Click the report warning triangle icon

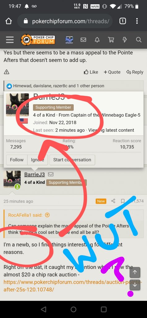pyautogui.click(x=6, y=72)
